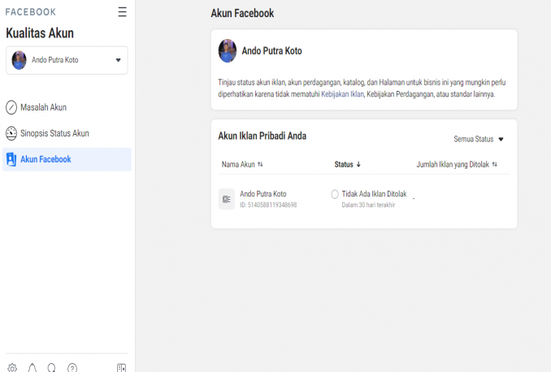The image size is (551, 372).
Task: Open notifications bell icon
Action: click(x=33, y=368)
